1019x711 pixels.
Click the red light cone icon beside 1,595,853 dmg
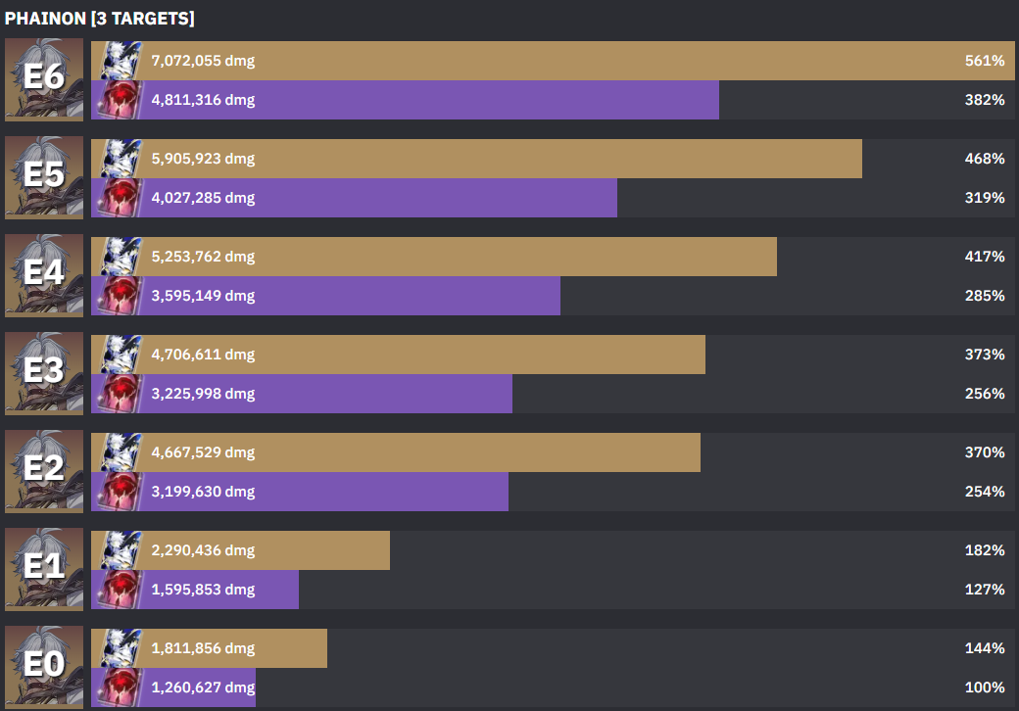(119, 591)
